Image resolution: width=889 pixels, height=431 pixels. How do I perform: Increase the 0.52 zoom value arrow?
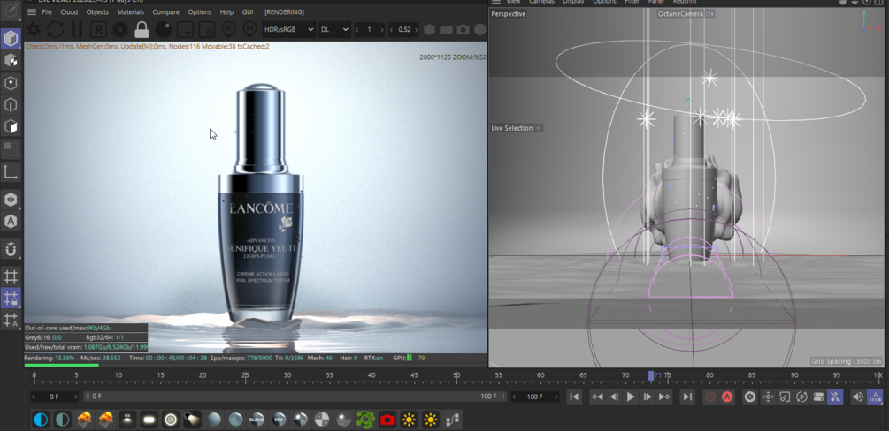pyautogui.click(x=416, y=29)
